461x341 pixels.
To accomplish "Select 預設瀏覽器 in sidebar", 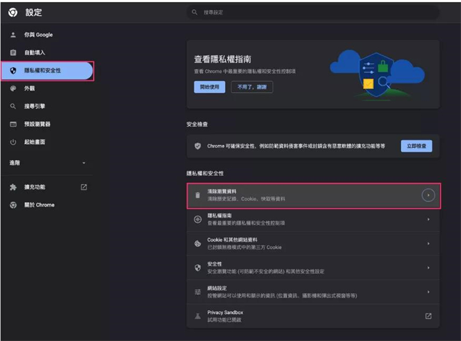I will [x=47, y=124].
